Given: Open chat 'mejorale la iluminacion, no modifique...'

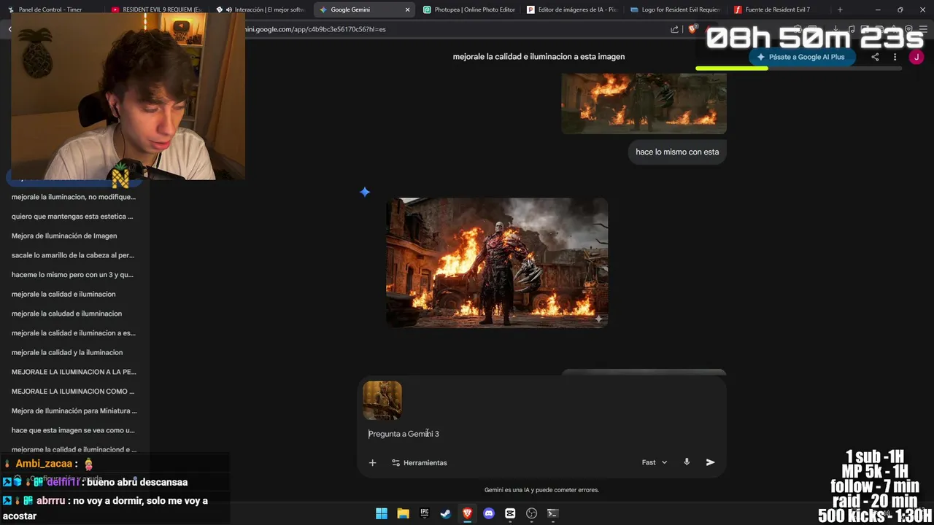Looking at the screenshot, I should pyautogui.click(x=74, y=197).
